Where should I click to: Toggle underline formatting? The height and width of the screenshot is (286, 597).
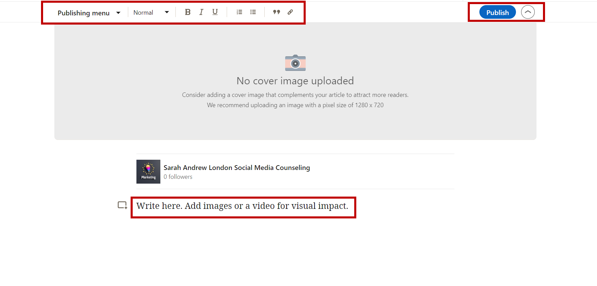[x=215, y=12]
